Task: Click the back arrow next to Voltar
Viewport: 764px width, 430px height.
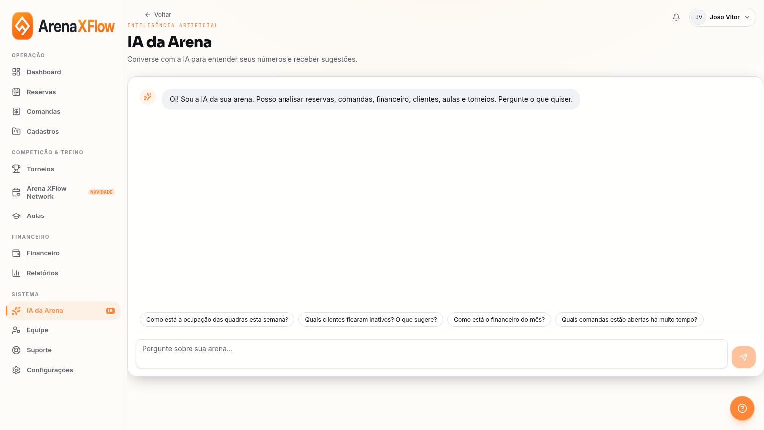Action: coord(148,15)
